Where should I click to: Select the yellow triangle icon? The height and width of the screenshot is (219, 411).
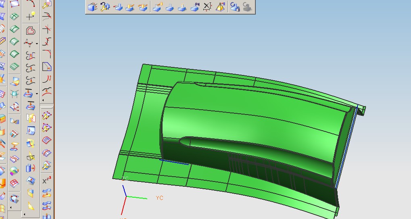(x=31, y=206)
